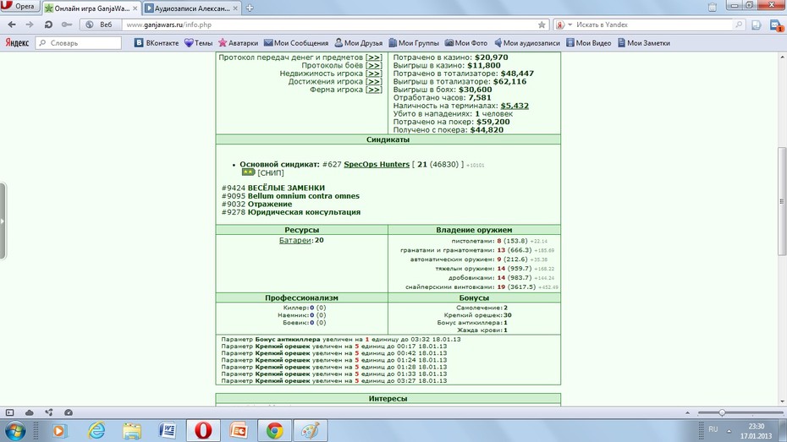
Task: Expand the left side panel handle
Action: coord(3,221)
